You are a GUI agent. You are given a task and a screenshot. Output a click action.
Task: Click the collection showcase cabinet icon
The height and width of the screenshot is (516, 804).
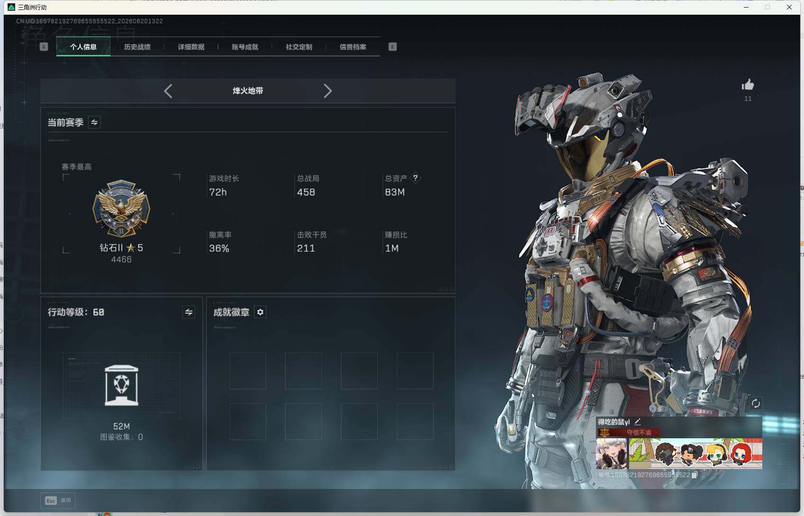[x=121, y=385]
